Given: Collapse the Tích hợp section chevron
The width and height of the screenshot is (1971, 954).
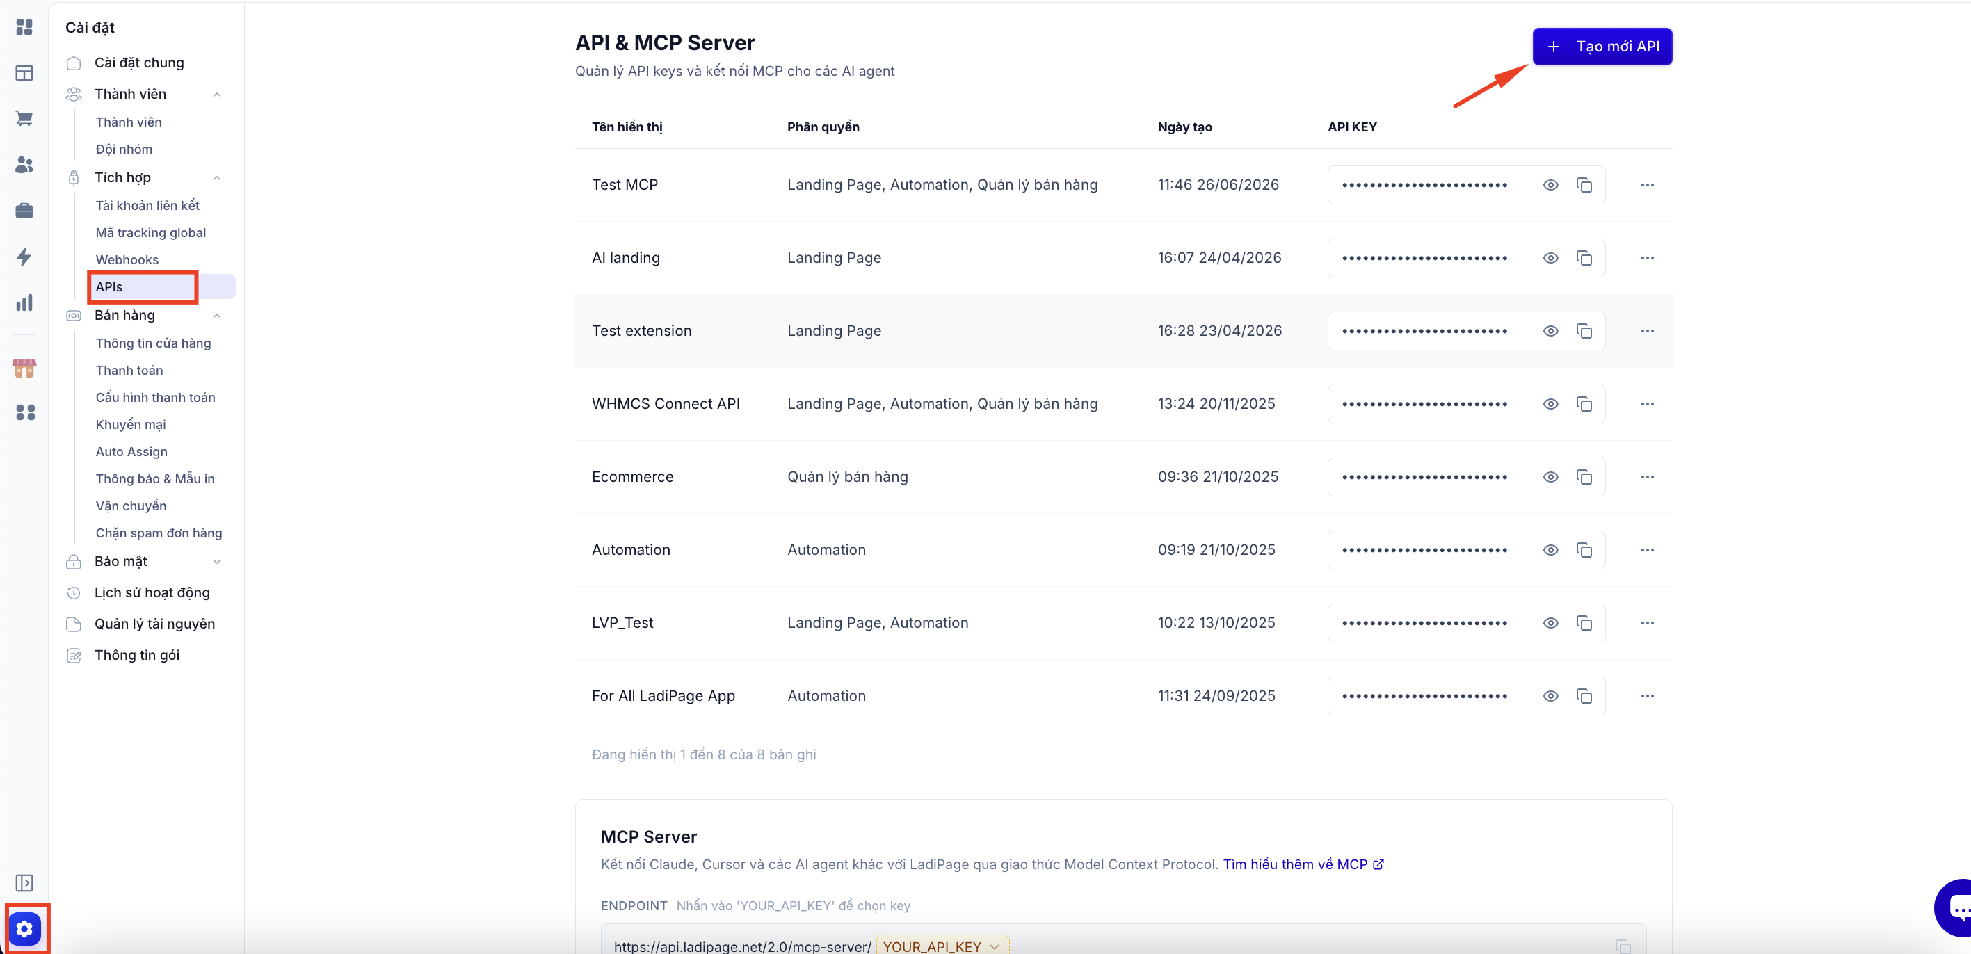Looking at the screenshot, I should pos(216,177).
